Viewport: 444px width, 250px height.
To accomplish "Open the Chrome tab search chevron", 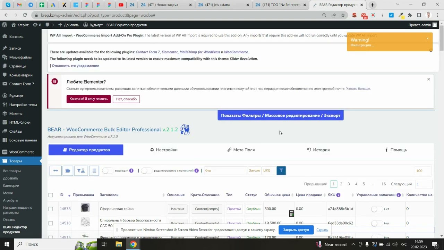I will (398, 5).
